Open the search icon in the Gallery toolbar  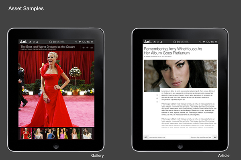(76, 42)
